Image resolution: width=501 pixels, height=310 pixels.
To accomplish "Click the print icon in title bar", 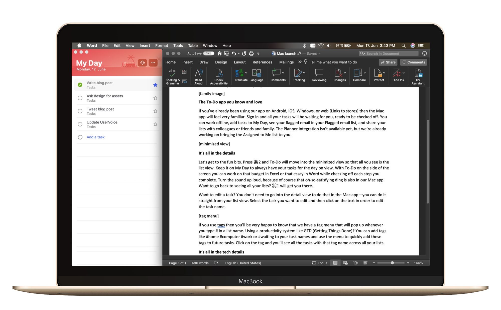I will click(251, 53).
